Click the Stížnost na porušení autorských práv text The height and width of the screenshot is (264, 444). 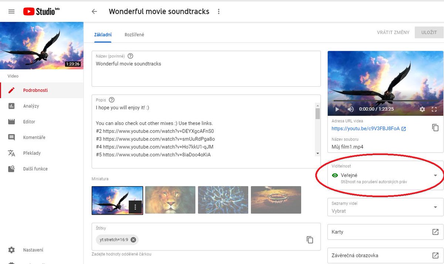click(x=374, y=182)
